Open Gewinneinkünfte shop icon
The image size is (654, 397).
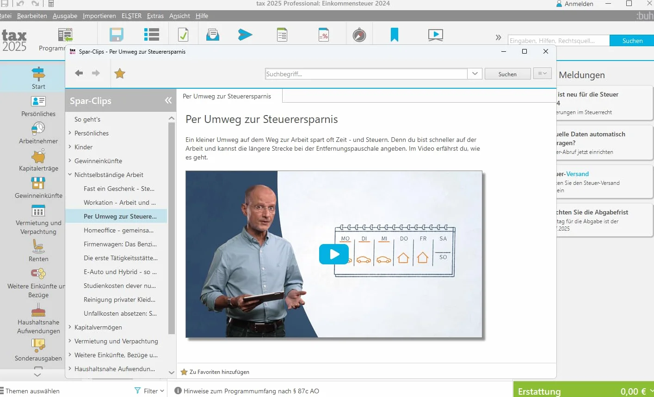click(x=38, y=183)
